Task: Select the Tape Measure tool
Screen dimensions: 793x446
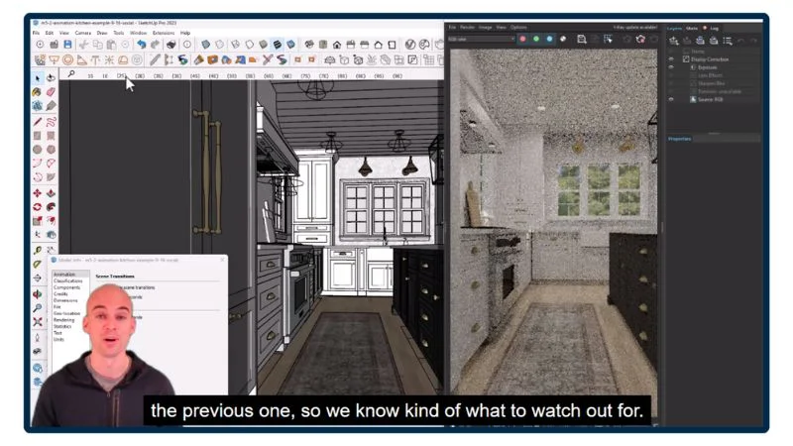Action: 38,250
